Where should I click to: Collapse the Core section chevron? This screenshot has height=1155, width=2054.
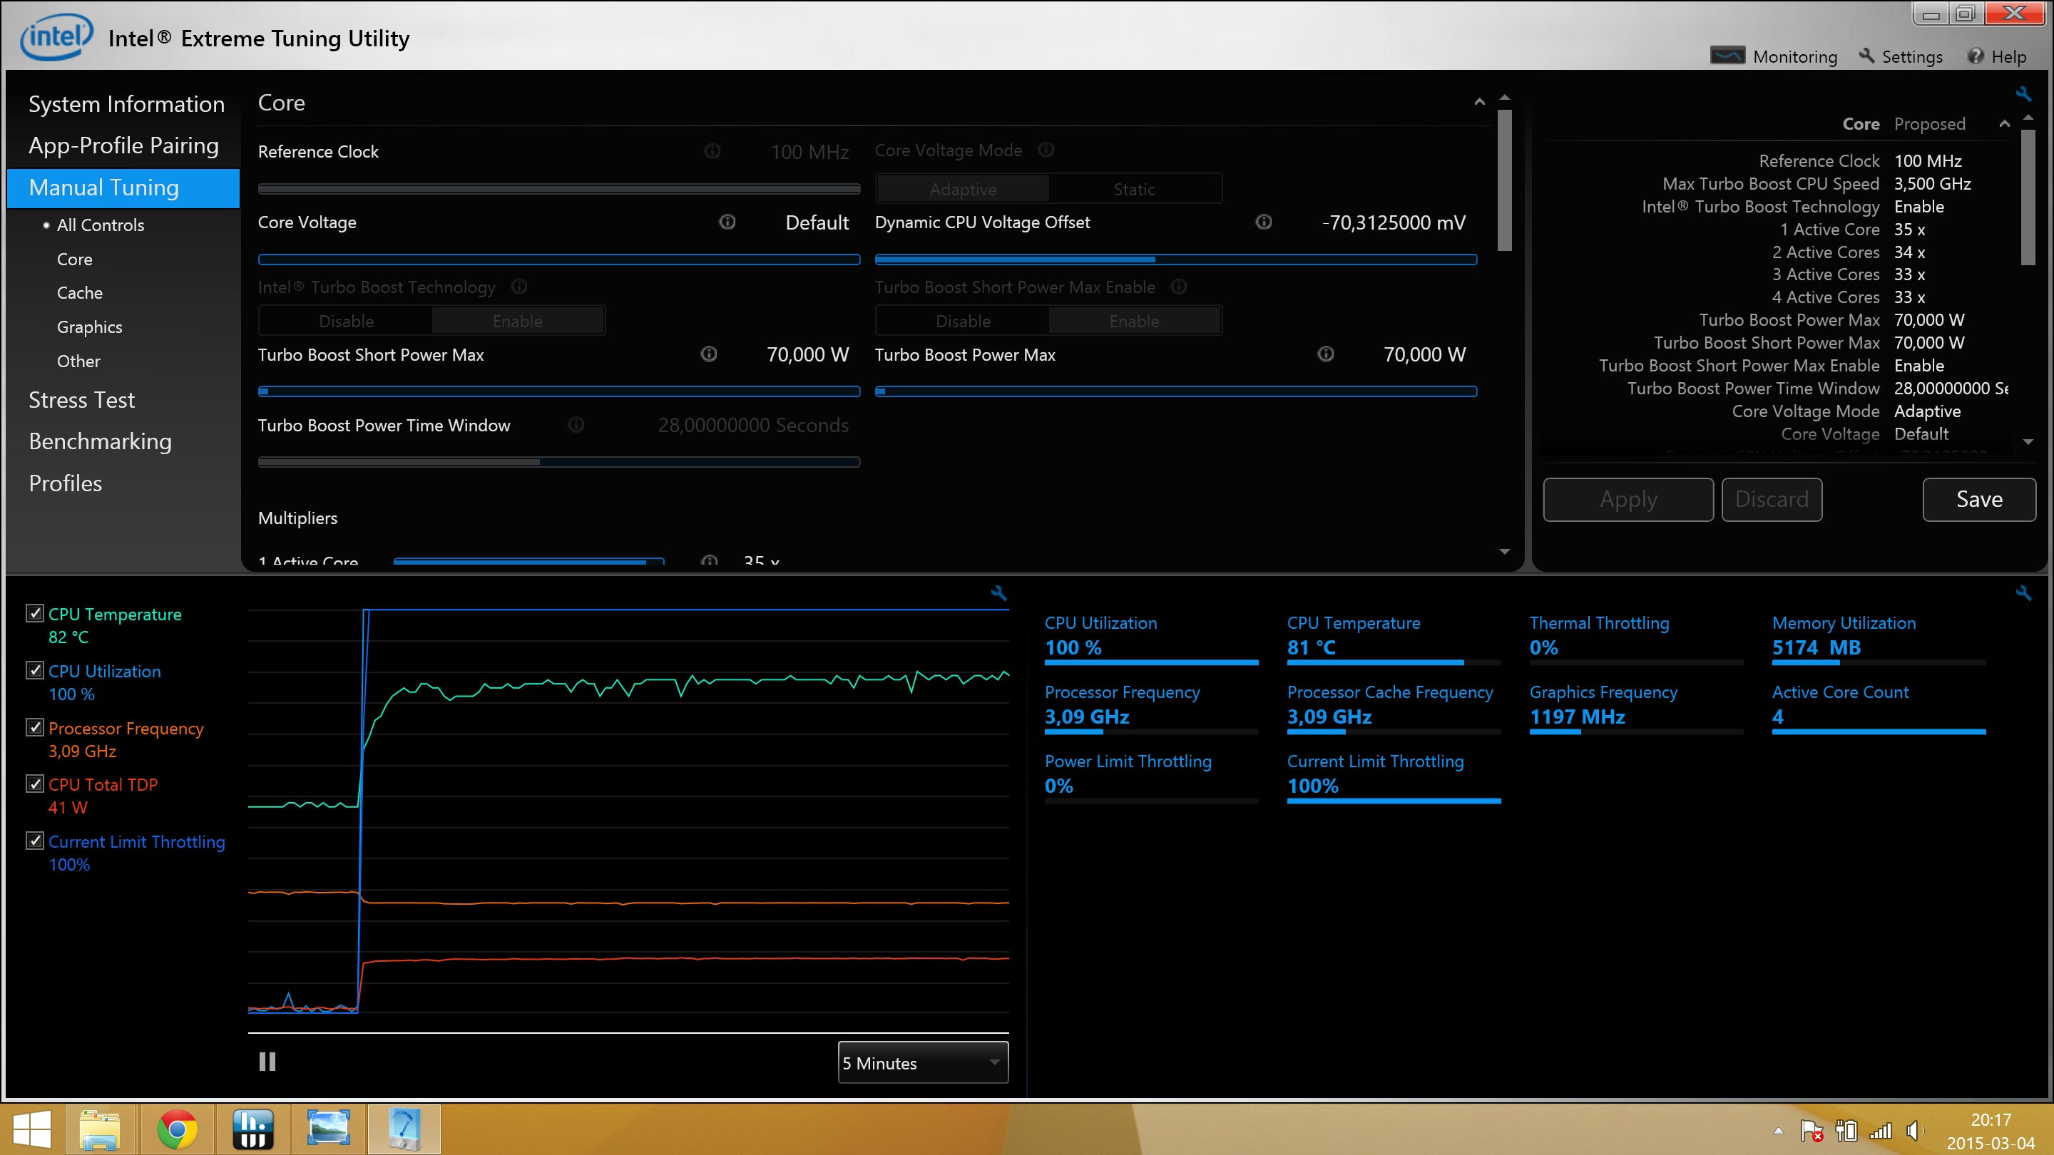click(1479, 102)
